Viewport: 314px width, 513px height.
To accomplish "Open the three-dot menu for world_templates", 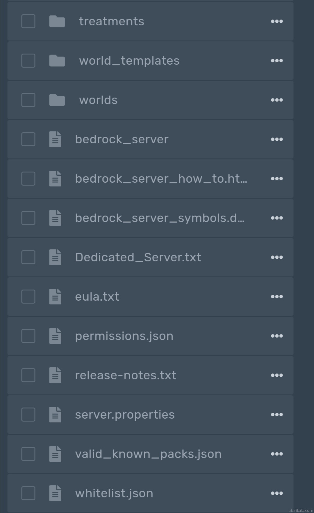I will [x=277, y=61].
